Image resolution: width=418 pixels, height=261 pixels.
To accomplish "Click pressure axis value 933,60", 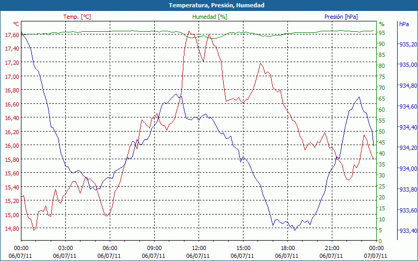I will tap(408, 210).
